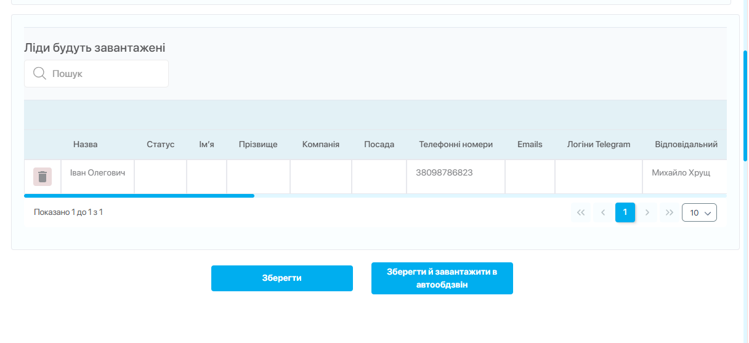
Task: Click the Компанія column header
Action: click(321, 145)
